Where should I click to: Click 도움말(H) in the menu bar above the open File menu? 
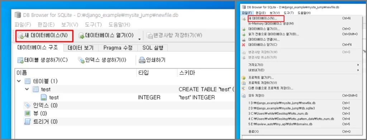tap(304, 13)
